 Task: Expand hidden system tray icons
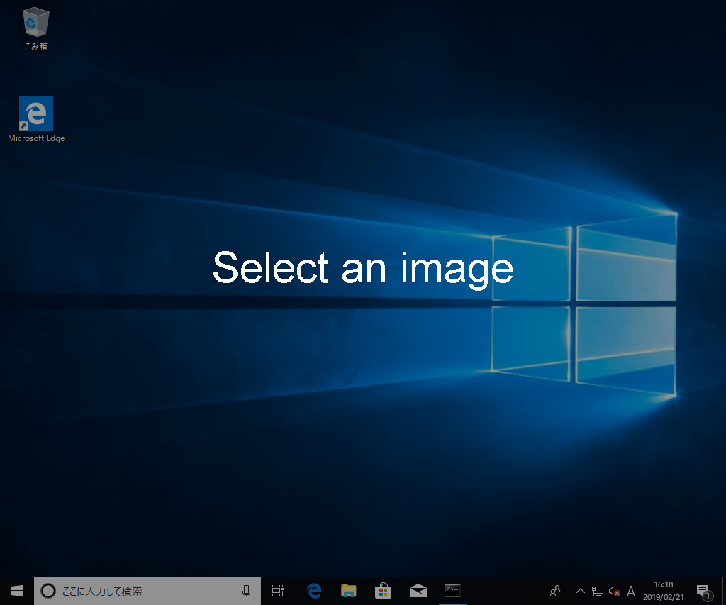coord(580,591)
